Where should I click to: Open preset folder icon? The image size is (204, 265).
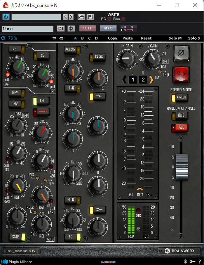(81, 17)
